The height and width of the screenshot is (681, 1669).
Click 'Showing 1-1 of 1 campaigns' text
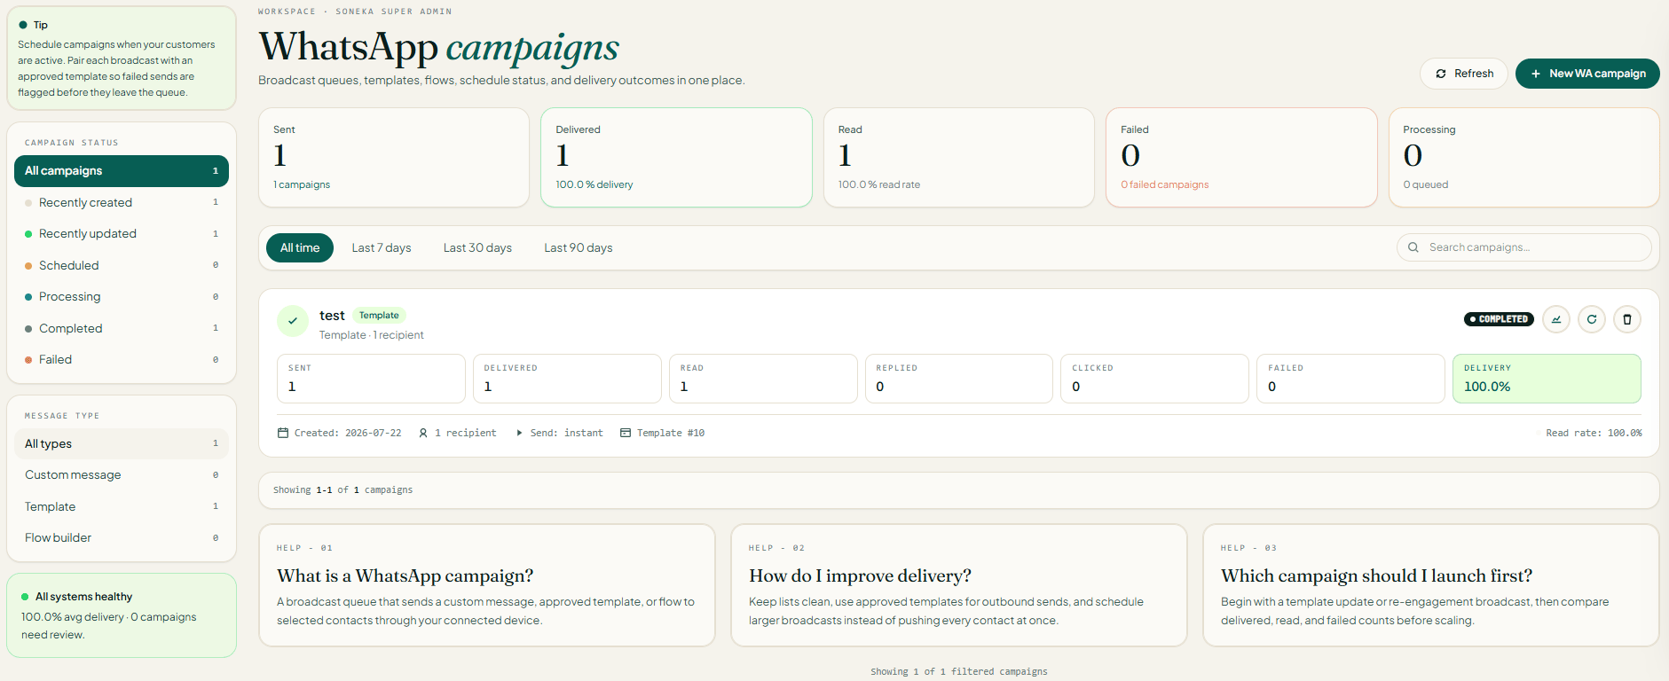pos(342,489)
